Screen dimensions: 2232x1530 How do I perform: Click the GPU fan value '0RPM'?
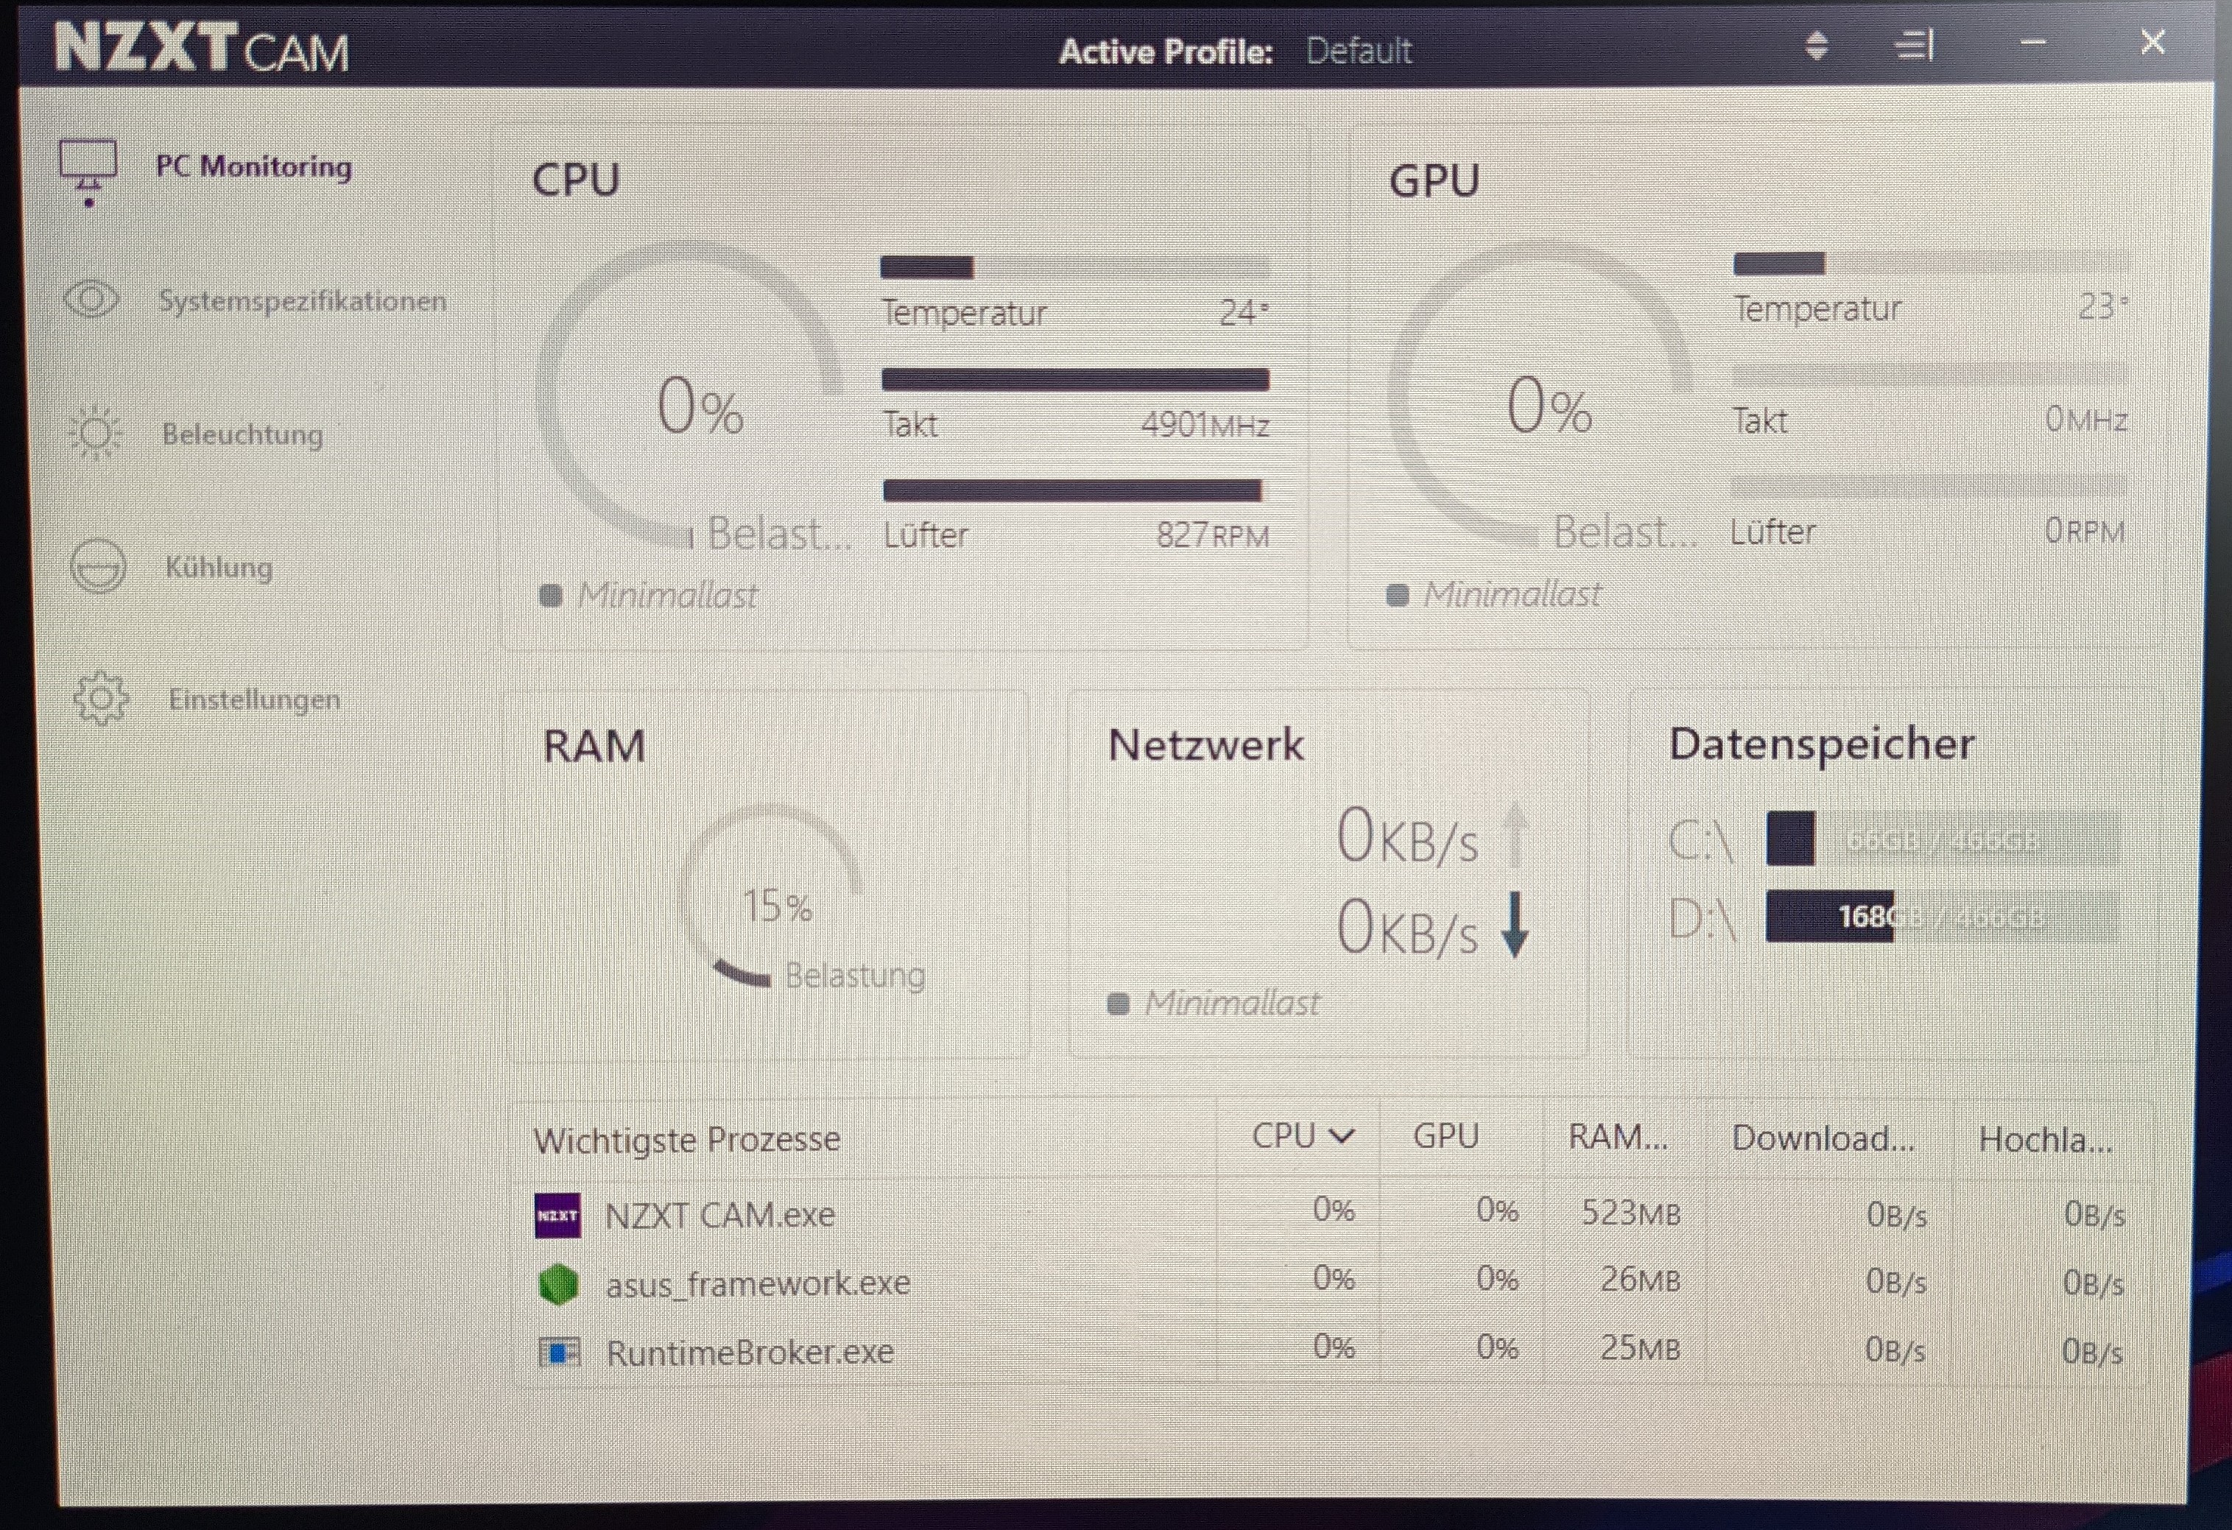coord(2084,530)
